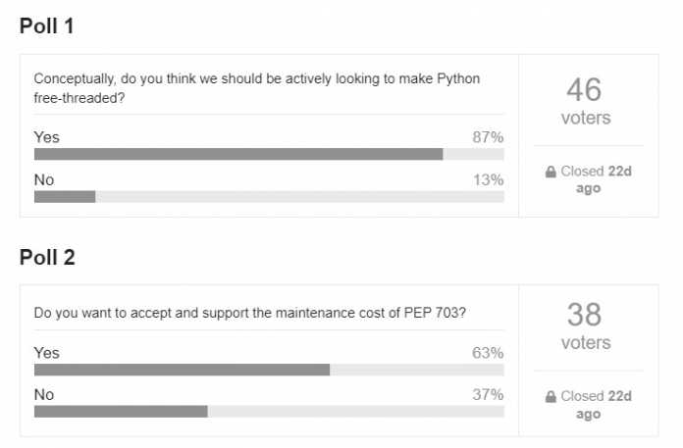Screen dimensions: 683x448
Task: Click the 37% result percentage
Action: tap(488, 395)
